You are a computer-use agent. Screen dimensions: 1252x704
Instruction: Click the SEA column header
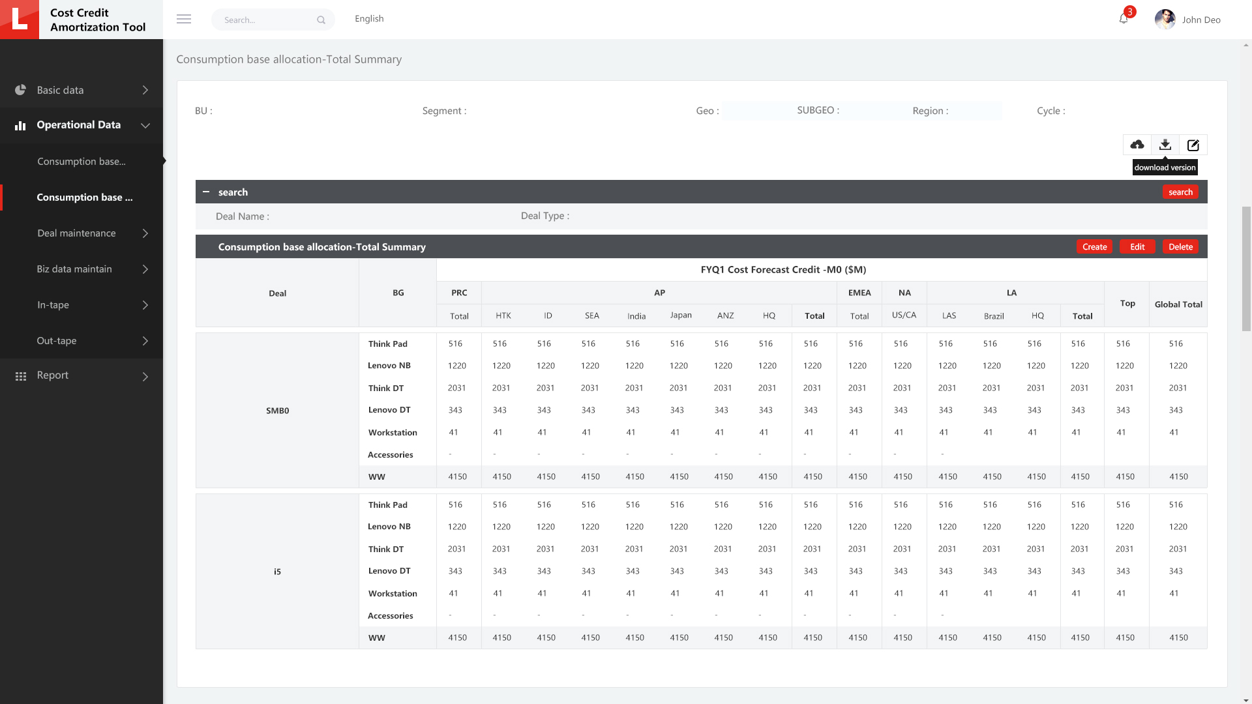coord(591,315)
